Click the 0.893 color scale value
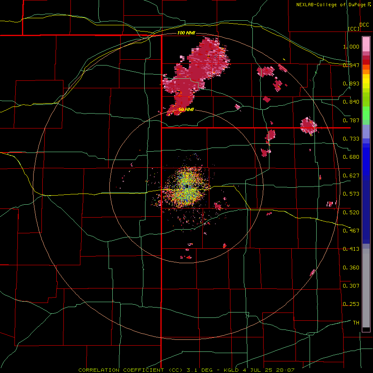The width and height of the screenshot is (373, 373). pos(351,83)
